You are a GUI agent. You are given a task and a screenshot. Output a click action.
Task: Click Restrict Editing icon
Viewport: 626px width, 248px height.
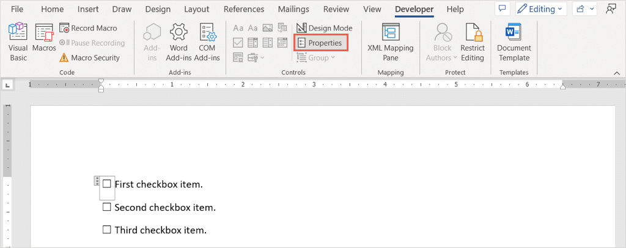473,42
